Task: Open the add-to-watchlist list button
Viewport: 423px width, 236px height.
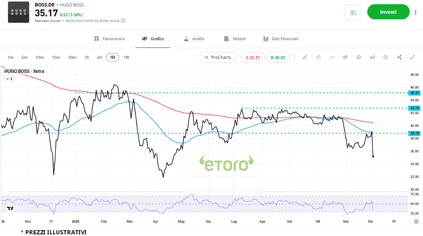Action: click(352, 13)
